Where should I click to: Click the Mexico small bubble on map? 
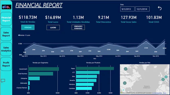(123, 90)
